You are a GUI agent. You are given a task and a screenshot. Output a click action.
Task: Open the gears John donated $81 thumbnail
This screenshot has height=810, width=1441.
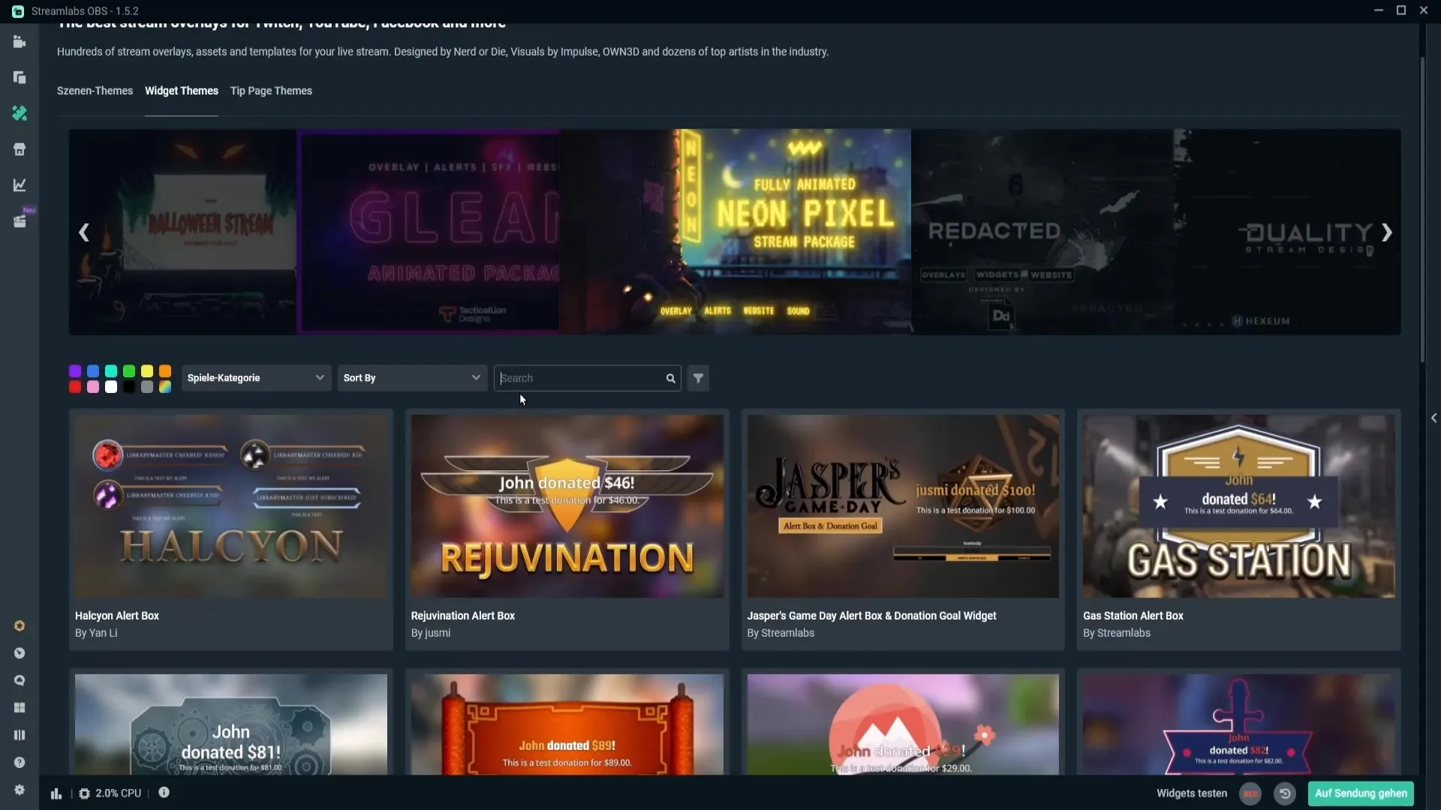pos(231,724)
